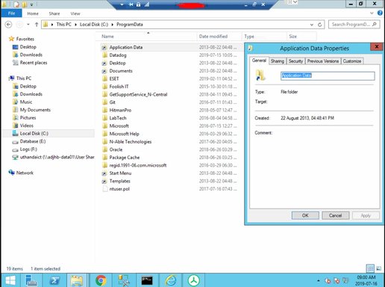The width and height of the screenshot is (385, 287).
Task: Select 'This PC' in the address breadcrumb
Action: pyautogui.click(x=63, y=25)
